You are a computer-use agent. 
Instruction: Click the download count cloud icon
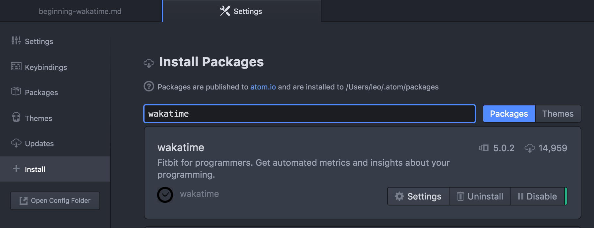click(x=530, y=148)
